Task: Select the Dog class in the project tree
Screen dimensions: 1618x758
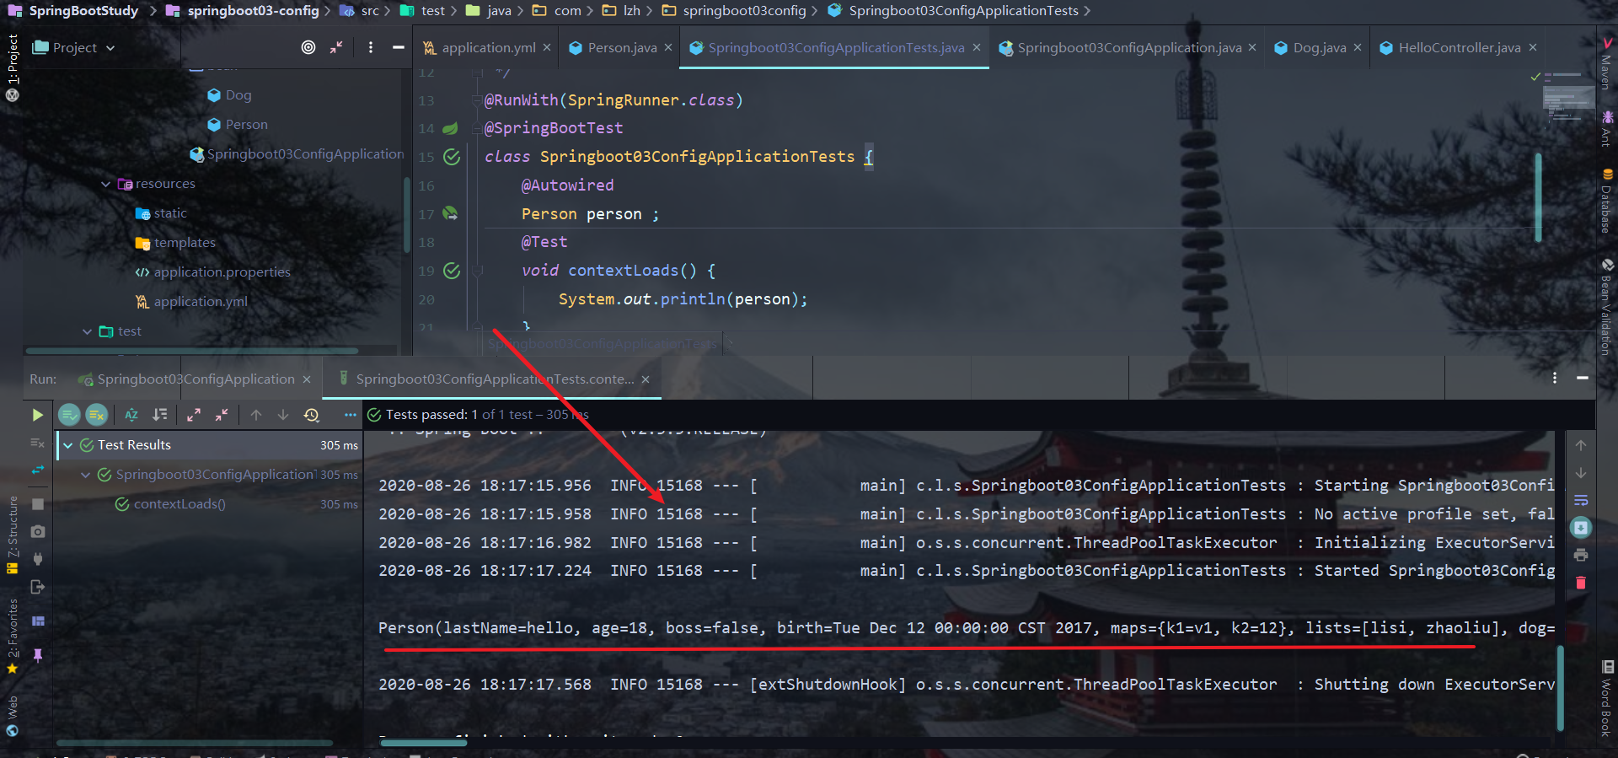Action: click(238, 95)
